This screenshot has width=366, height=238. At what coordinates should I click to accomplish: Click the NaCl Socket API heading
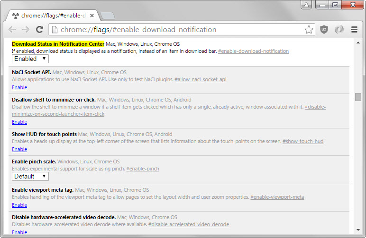click(x=31, y=72)
